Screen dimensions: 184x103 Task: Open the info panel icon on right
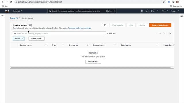click(x=181, y=16)
